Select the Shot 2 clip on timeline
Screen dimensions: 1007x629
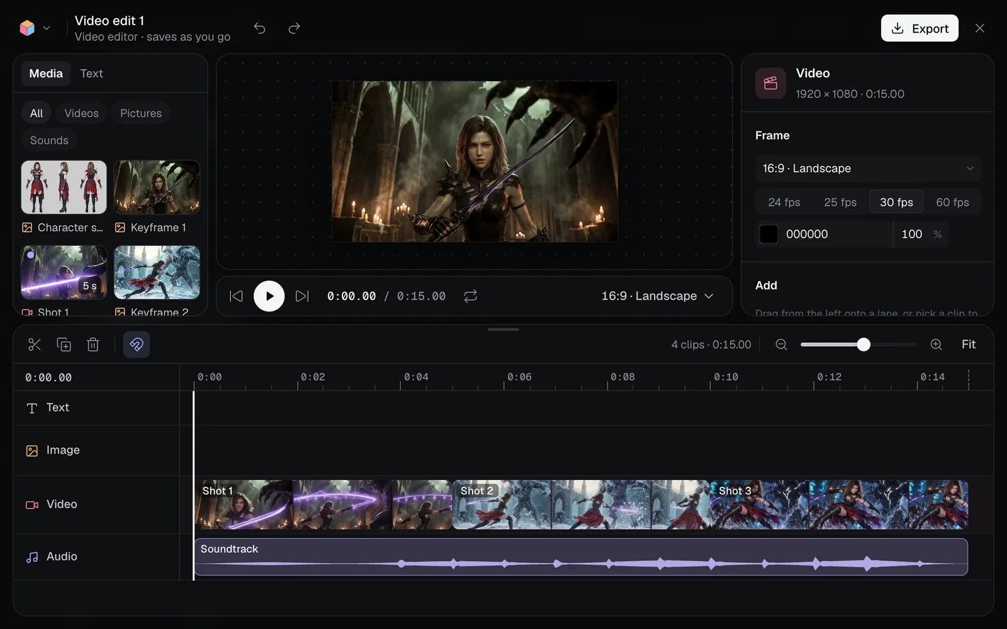pos(581,505)
